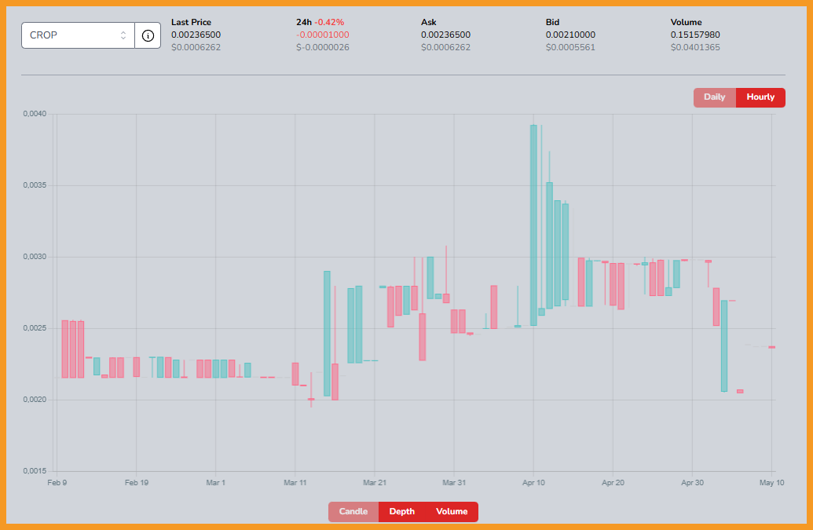
Task: Click the 0,0015 price axis label
Action: (x=35, y=471)
